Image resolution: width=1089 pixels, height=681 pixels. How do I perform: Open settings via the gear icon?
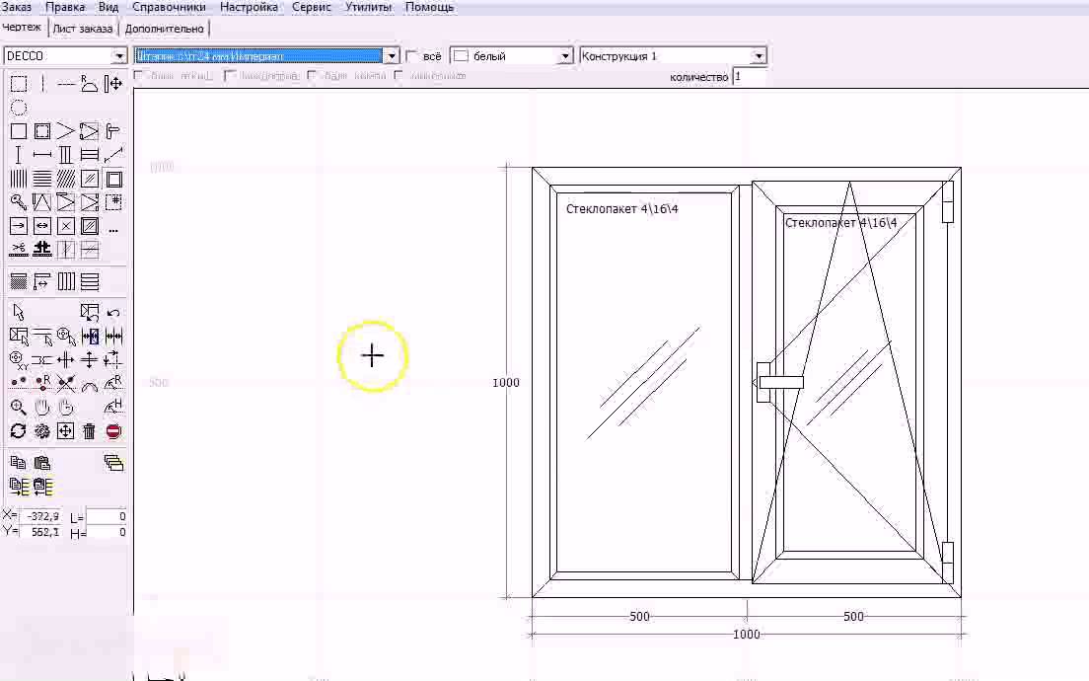pos(42,431)
